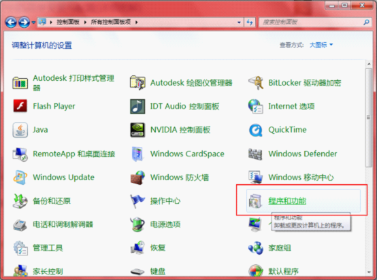377x280 pixels.
Task: Click the 所有控制面板项 breadcrumb segment
Action: pos(111,22)
